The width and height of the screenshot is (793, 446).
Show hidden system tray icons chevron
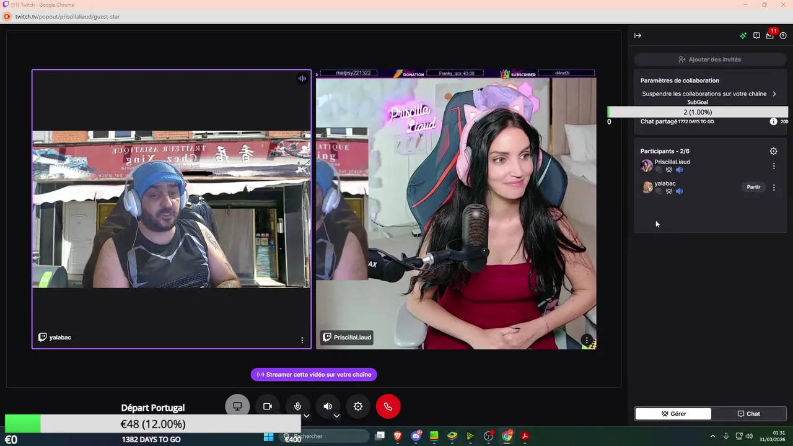pos(712,436)
